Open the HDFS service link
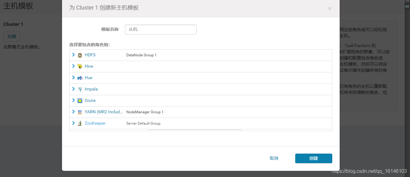This screenshot has width=410, height=177. 90,55
